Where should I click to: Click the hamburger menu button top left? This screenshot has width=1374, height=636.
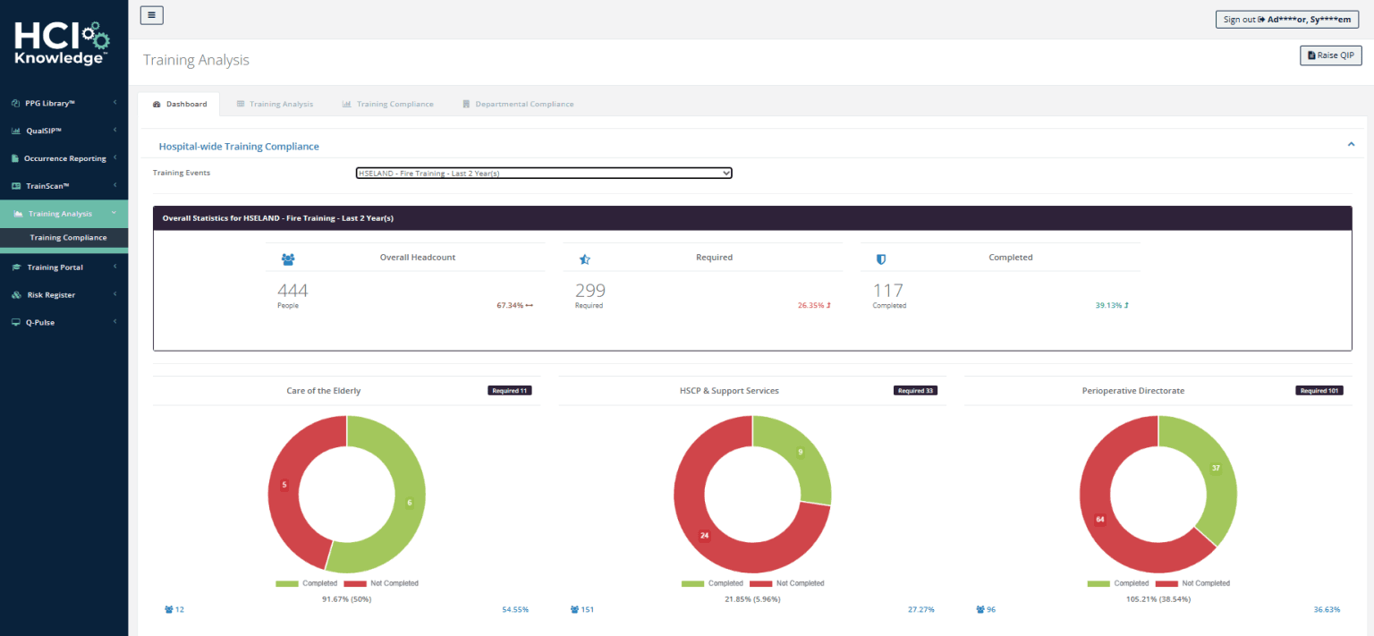pos(151,14)
